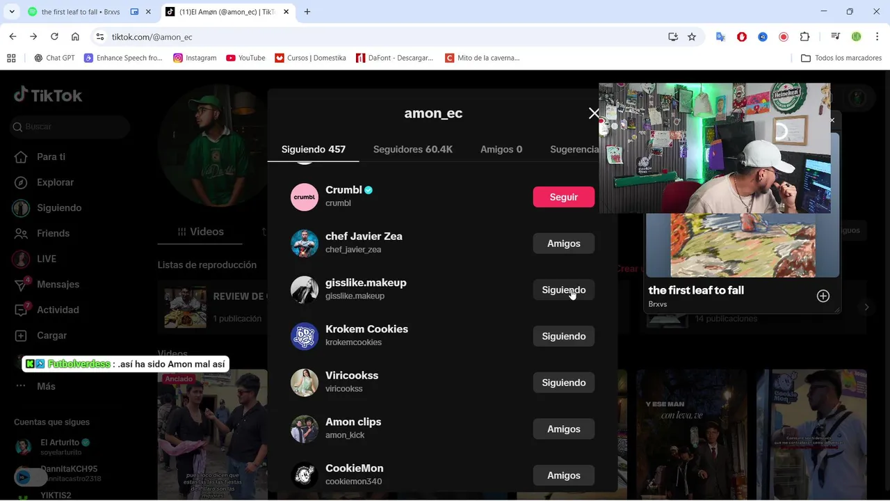Click Krokem Cookies profile avatar
This screenshot has height=501, width=890.
point(305,336)
